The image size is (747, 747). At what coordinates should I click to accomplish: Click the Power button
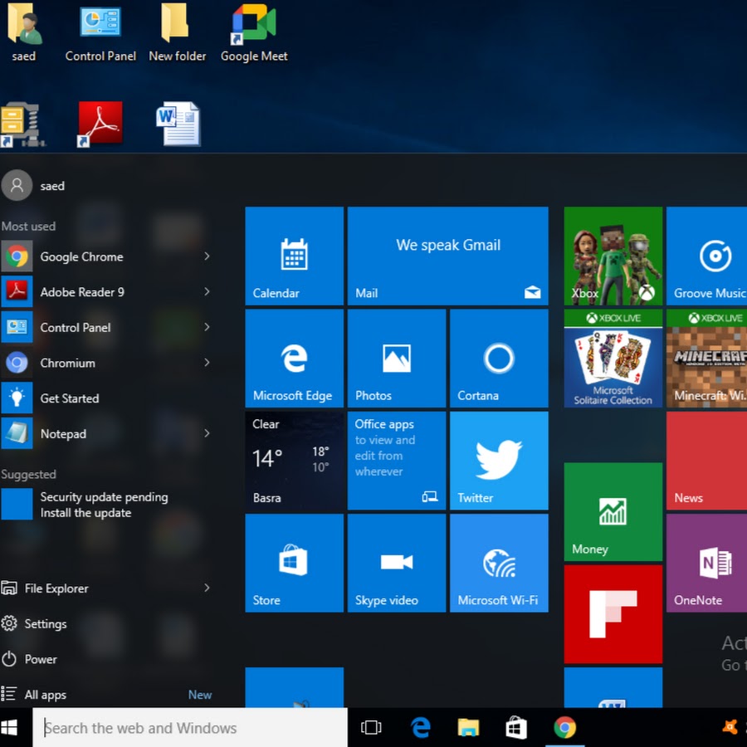pyautogui.click(x=40, y=659)
